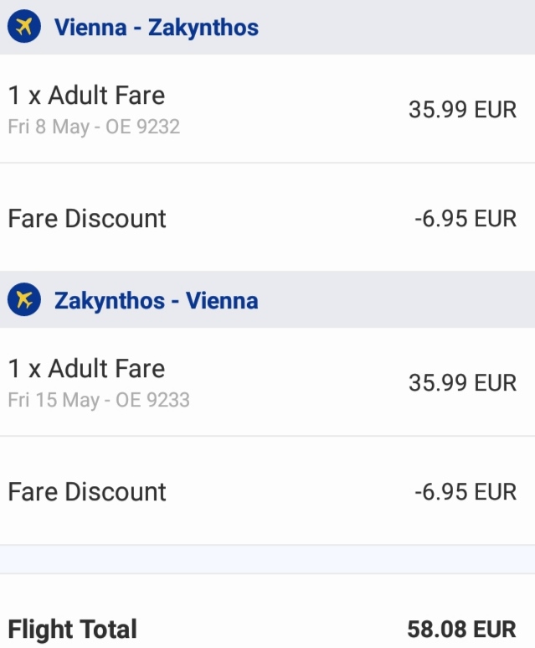Image resolution: width=535 pixels, height=648 pixels.
Task: Tap the word Zakynthos in outbound header
Action: pyautogui.click(x=203, y=29)
